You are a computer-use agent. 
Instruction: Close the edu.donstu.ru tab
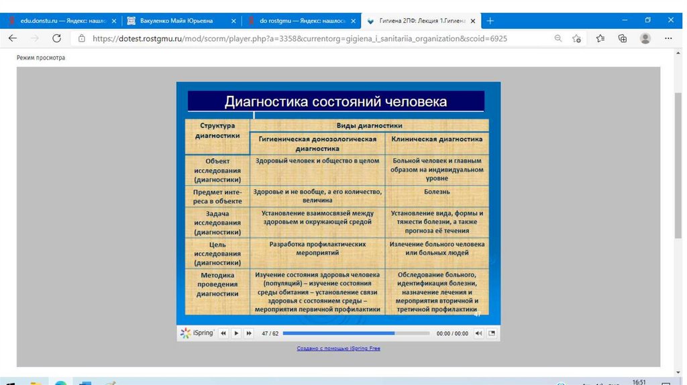[x=114, y=21]
